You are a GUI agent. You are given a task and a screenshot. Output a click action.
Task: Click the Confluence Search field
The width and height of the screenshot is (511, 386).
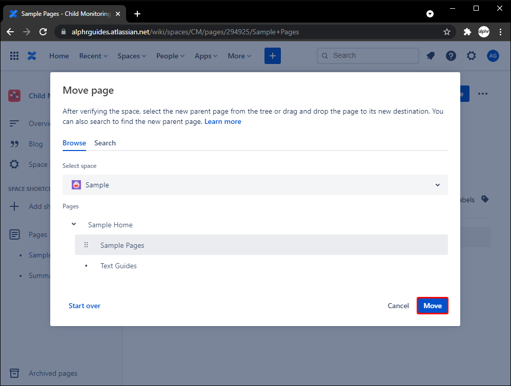367,56
